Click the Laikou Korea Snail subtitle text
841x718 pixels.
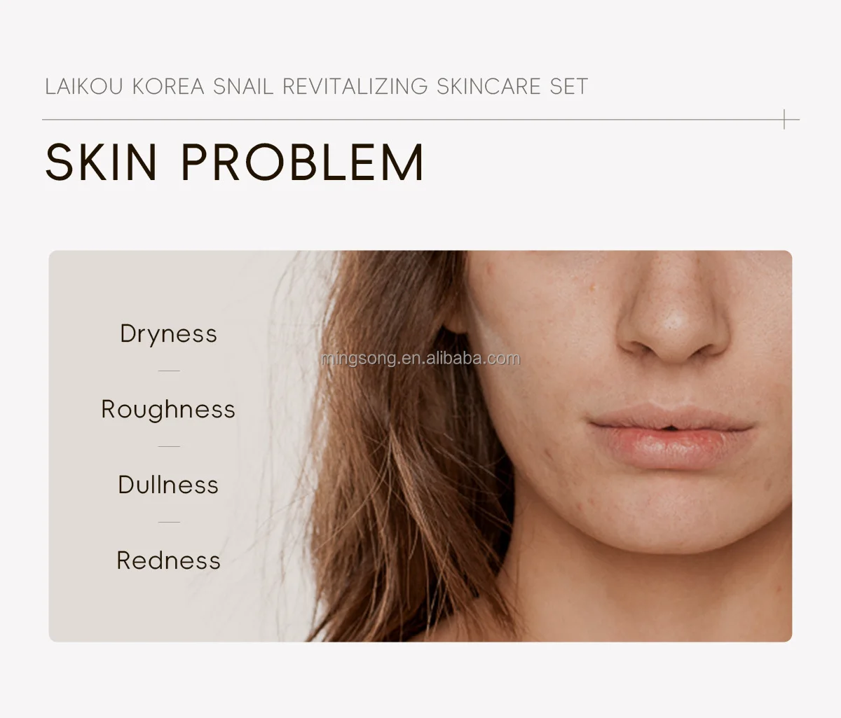point(316,86)
